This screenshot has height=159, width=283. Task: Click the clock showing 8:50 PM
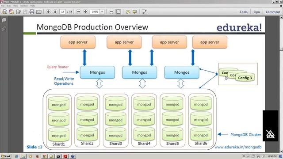point(272,156)
